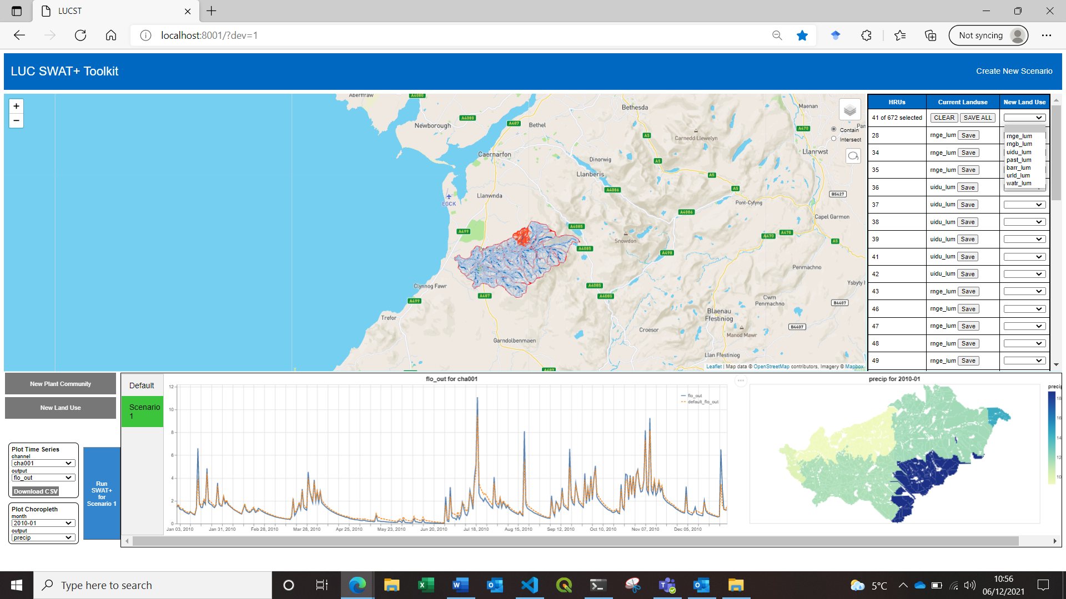
Task: Open the time series output dropdown flo_out
Action: point(43,478)
